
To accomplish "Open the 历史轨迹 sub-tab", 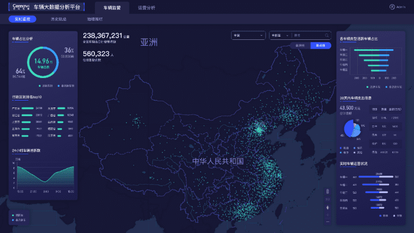I will (x=58, y=19).
